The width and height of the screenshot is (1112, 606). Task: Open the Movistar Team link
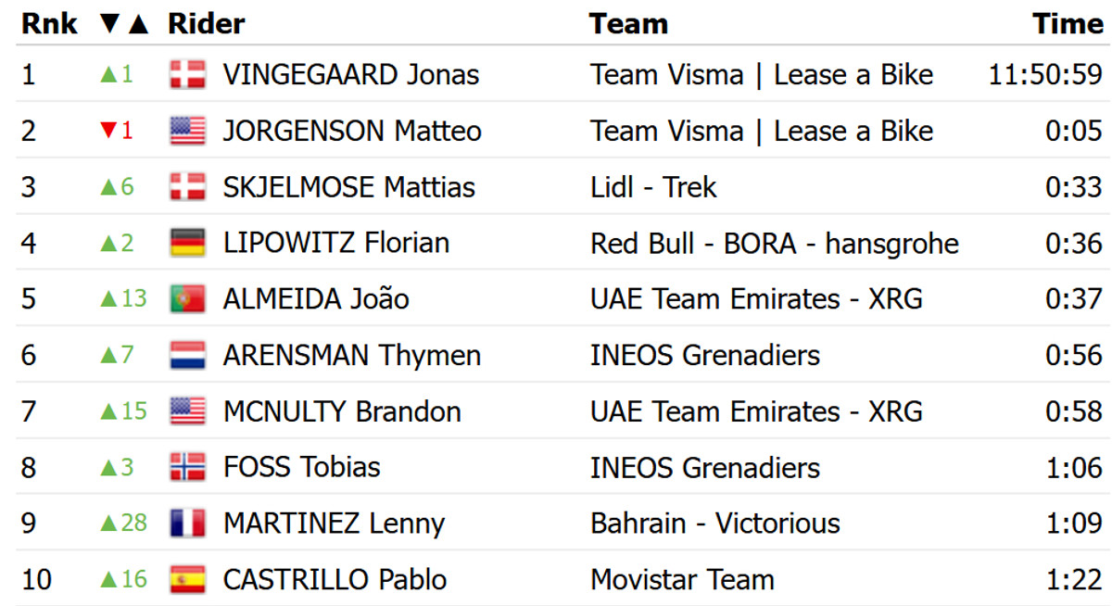pos(681,580)
